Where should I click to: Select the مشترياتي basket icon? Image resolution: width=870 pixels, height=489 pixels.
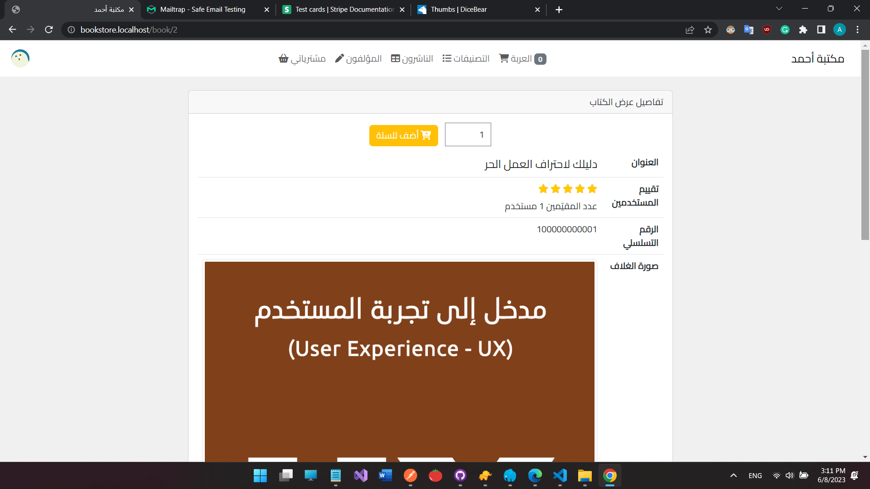pos(283,58)
